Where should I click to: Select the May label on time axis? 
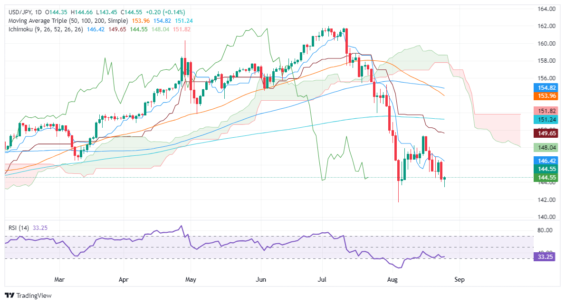pyautogui.click(x=191, y=279)
